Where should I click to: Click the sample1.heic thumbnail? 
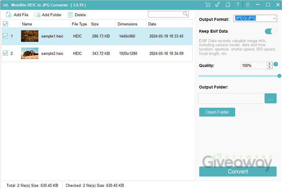point(30,36)
